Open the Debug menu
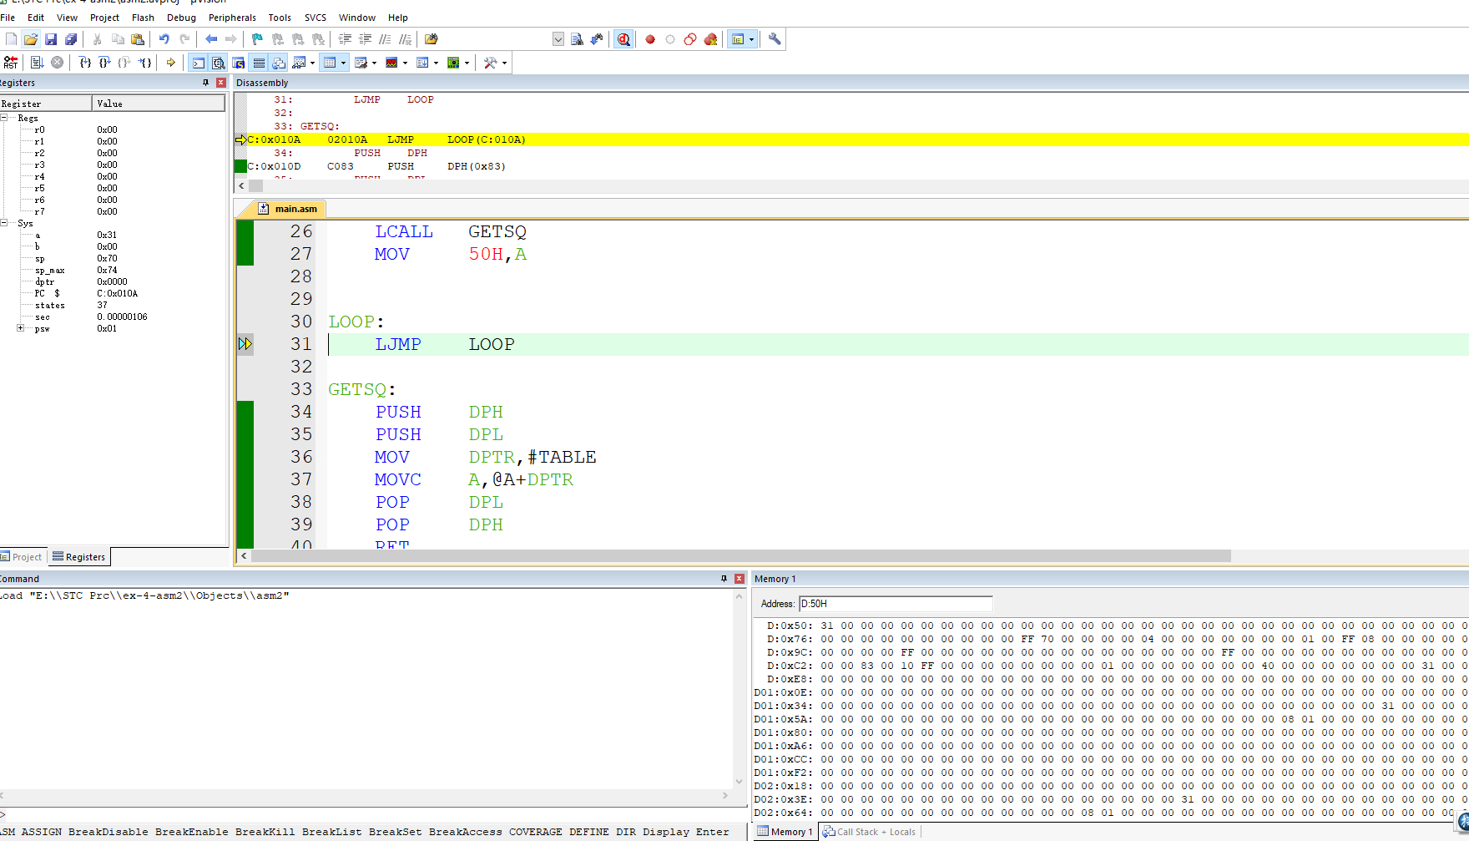1469x841 pixels. [181, 18]
